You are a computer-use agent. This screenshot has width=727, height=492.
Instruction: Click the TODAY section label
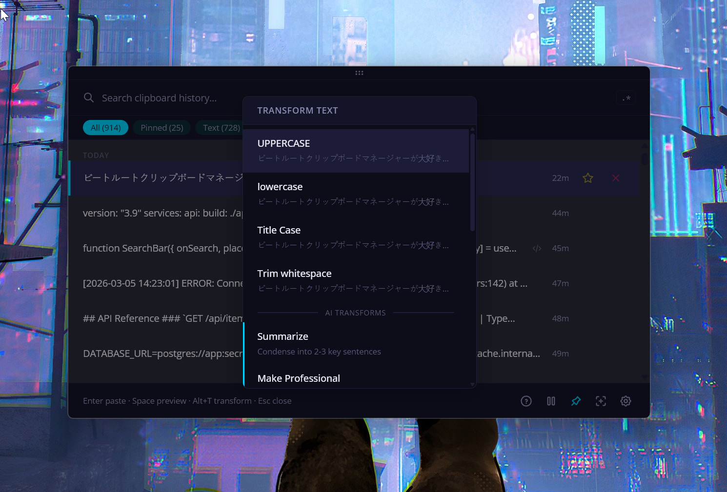pyautogui.click(x=96, y=156)
